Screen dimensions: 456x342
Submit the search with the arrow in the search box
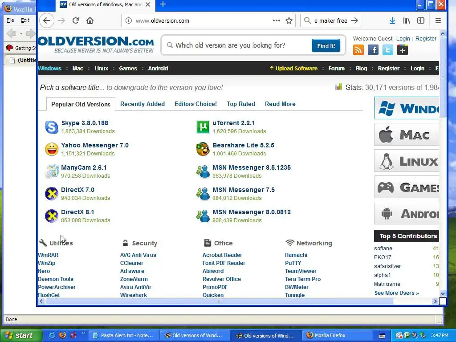point(354,20)
